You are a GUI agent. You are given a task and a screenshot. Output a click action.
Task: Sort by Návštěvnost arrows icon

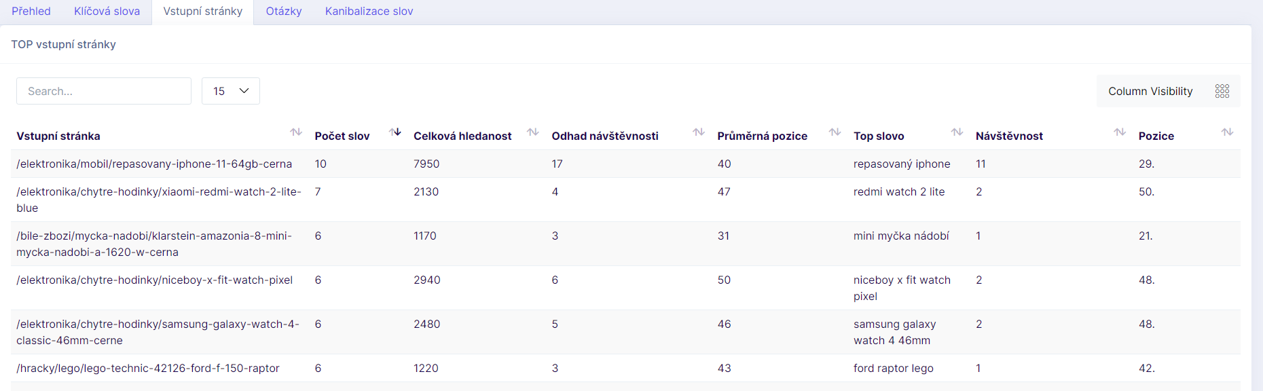(1120, 132)
